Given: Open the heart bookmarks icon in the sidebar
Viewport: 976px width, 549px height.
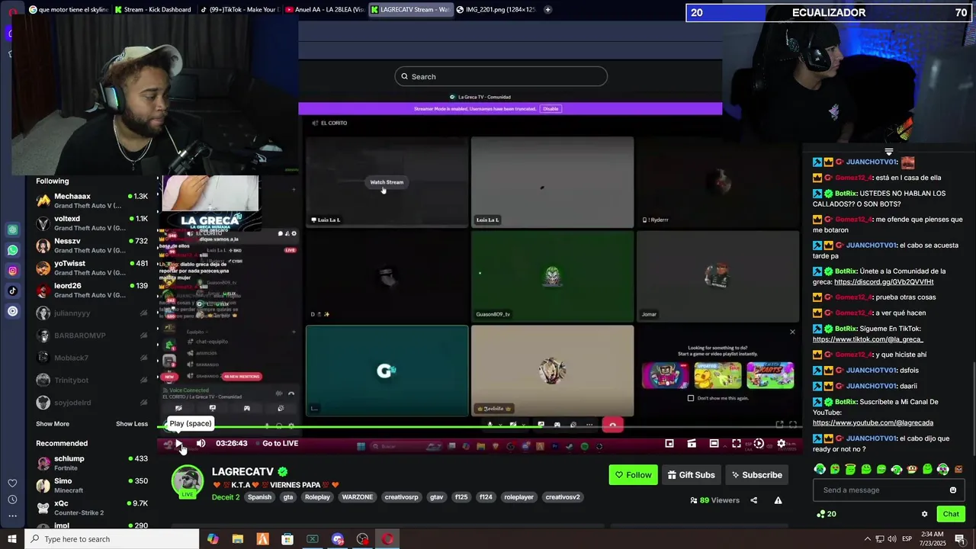Looking at the screenshot, I should (12, 483).
